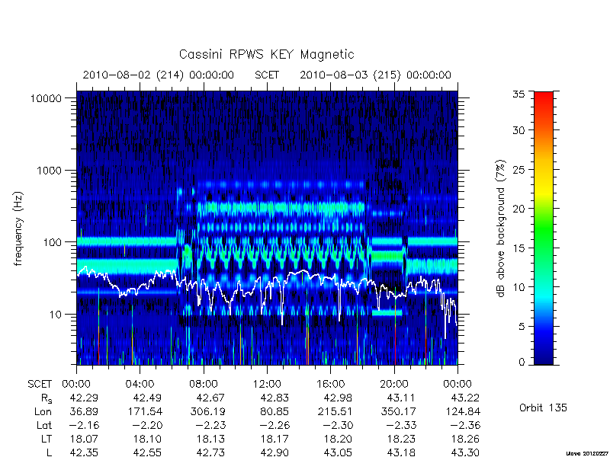Select Lon value 171.54

coord(144,411)
